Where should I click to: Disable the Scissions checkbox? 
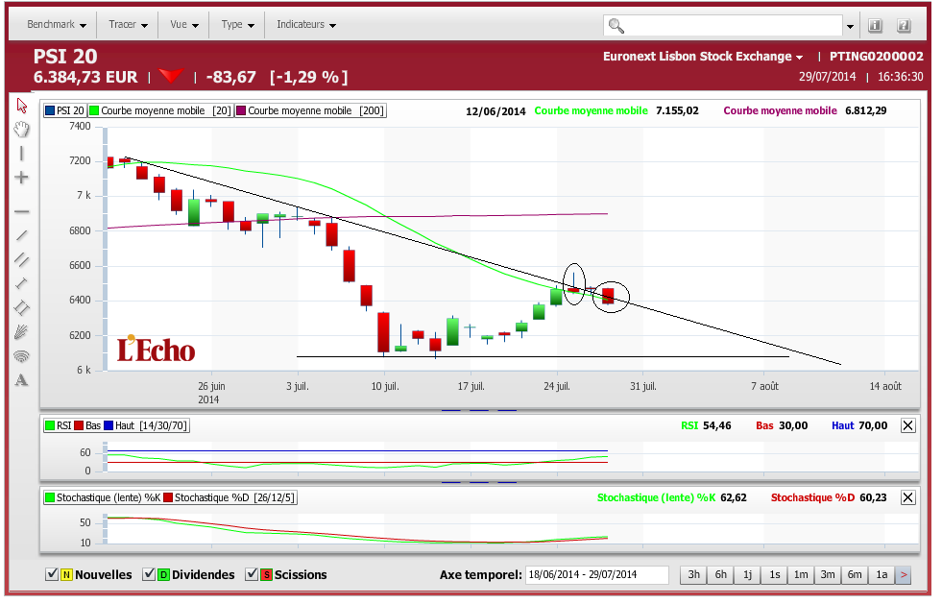(252, 574)
